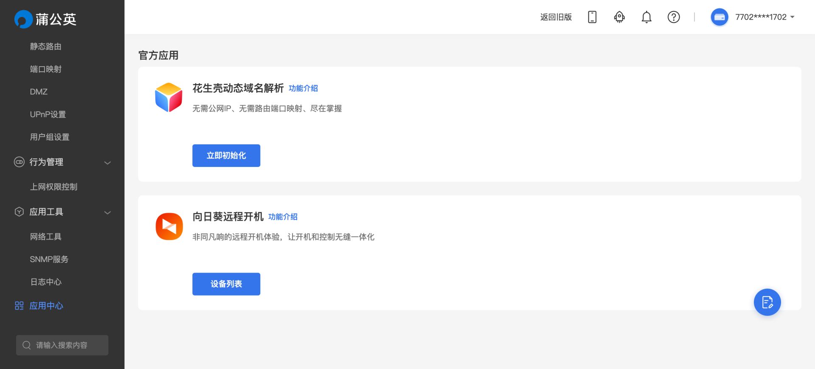815x369 pixels.
Task: Click the 设备列表 button
Action: pyautogui.click(x=226, y=284)
